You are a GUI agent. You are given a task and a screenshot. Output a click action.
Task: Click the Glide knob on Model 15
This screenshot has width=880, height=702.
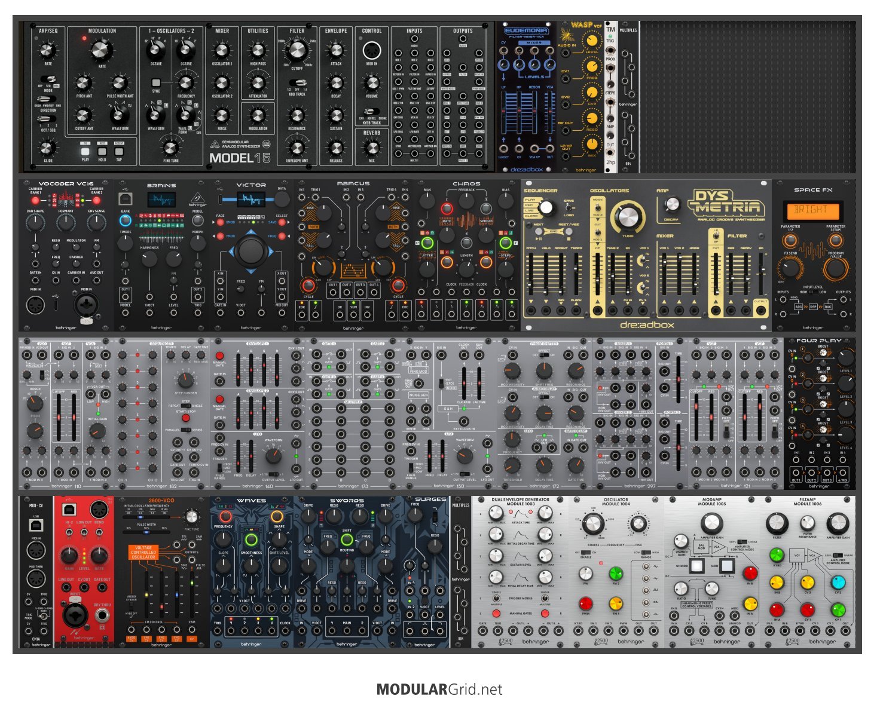48,147
